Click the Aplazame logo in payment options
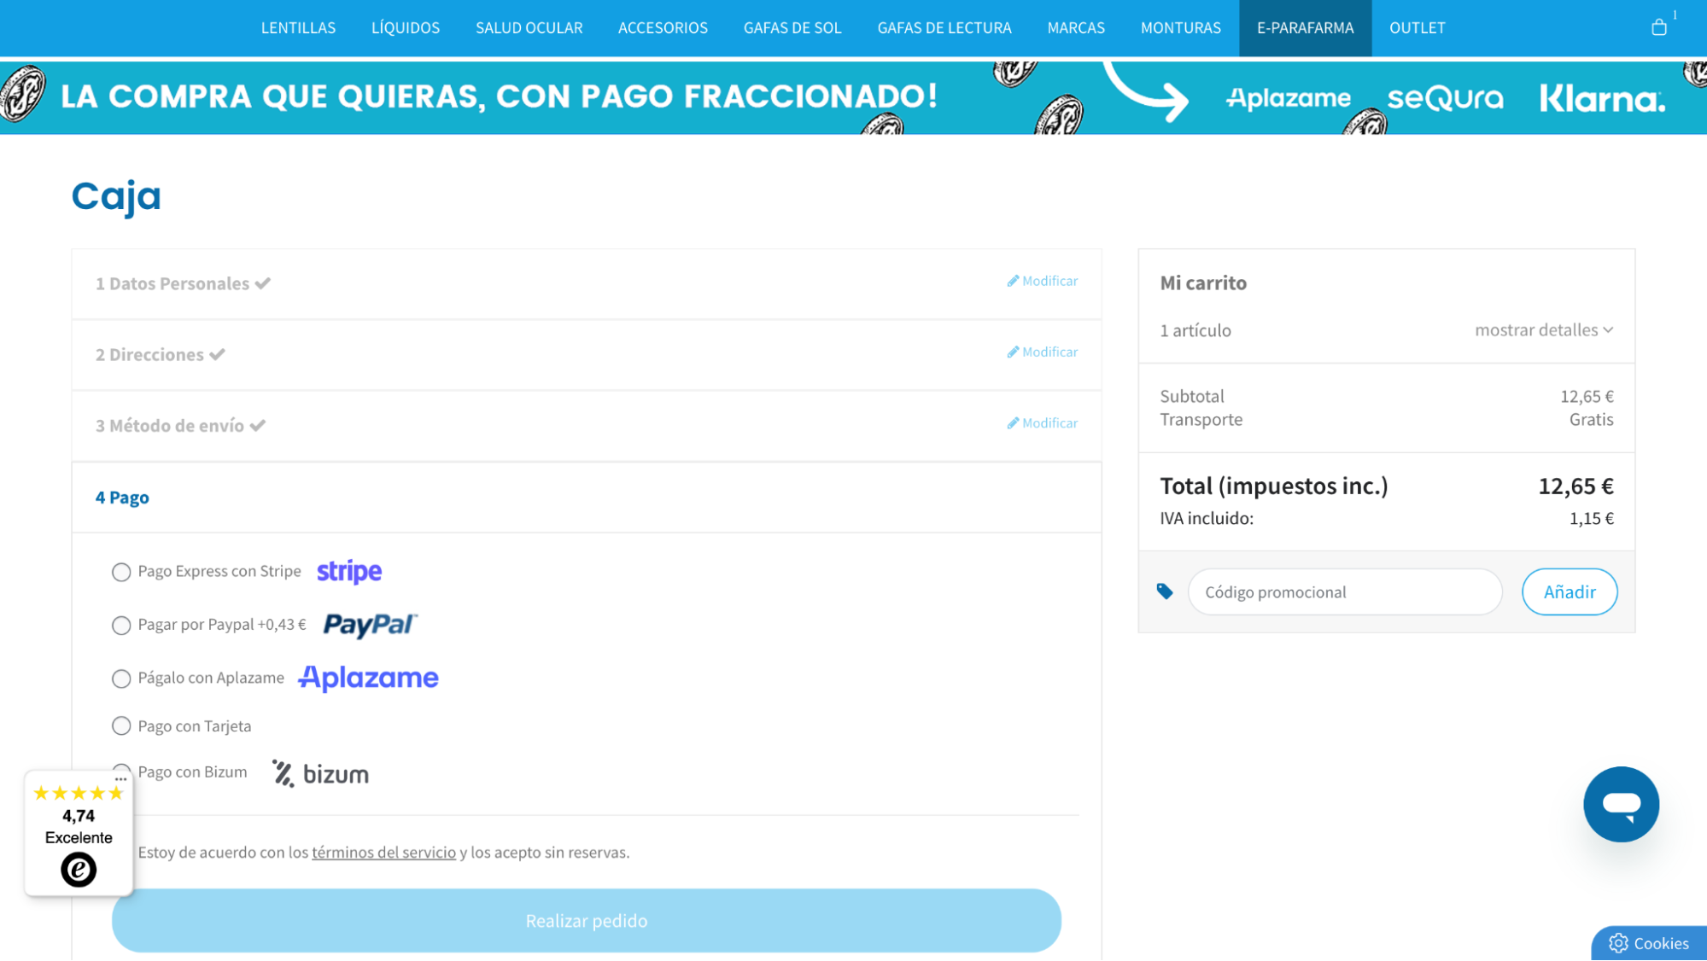The width and height of the screenshot is (1707, 961). tap(368, 678)
